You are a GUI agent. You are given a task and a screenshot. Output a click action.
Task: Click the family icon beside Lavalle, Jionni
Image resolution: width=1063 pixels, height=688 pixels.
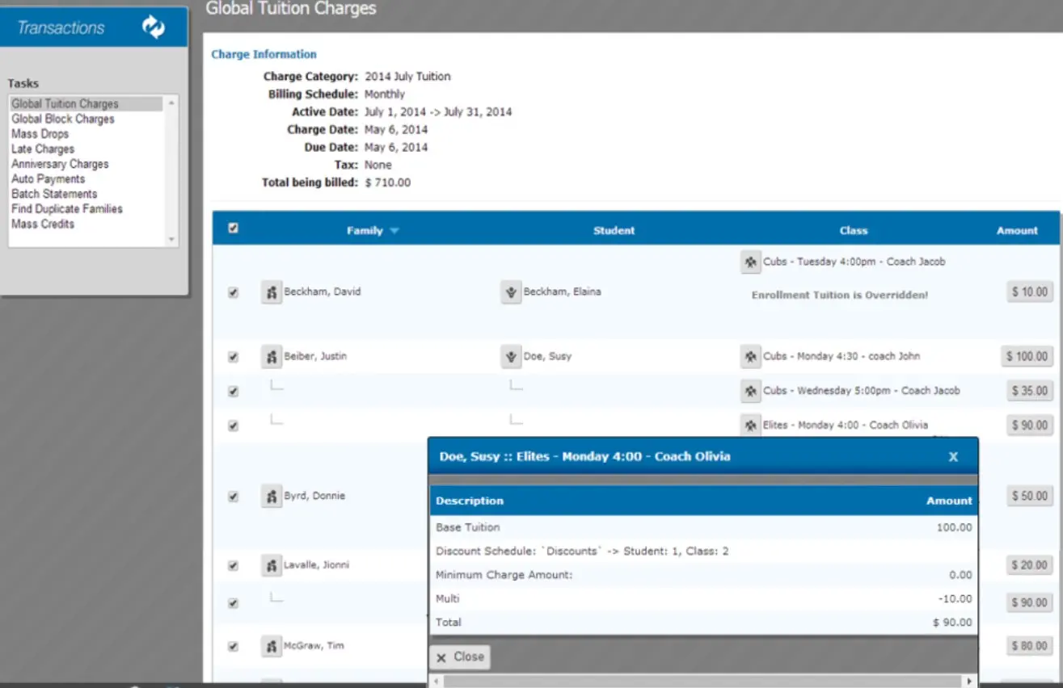coord(272,565)
